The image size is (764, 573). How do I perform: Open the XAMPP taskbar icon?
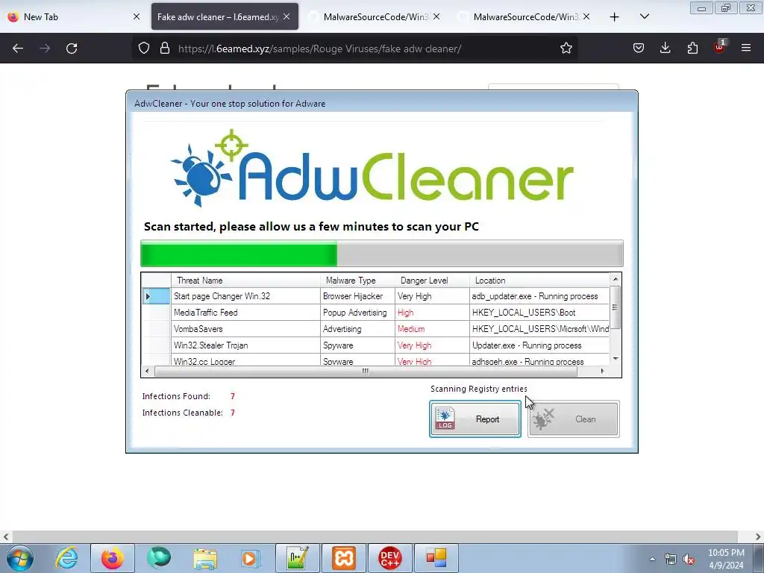pyautogui.click(x=343, y=558)
